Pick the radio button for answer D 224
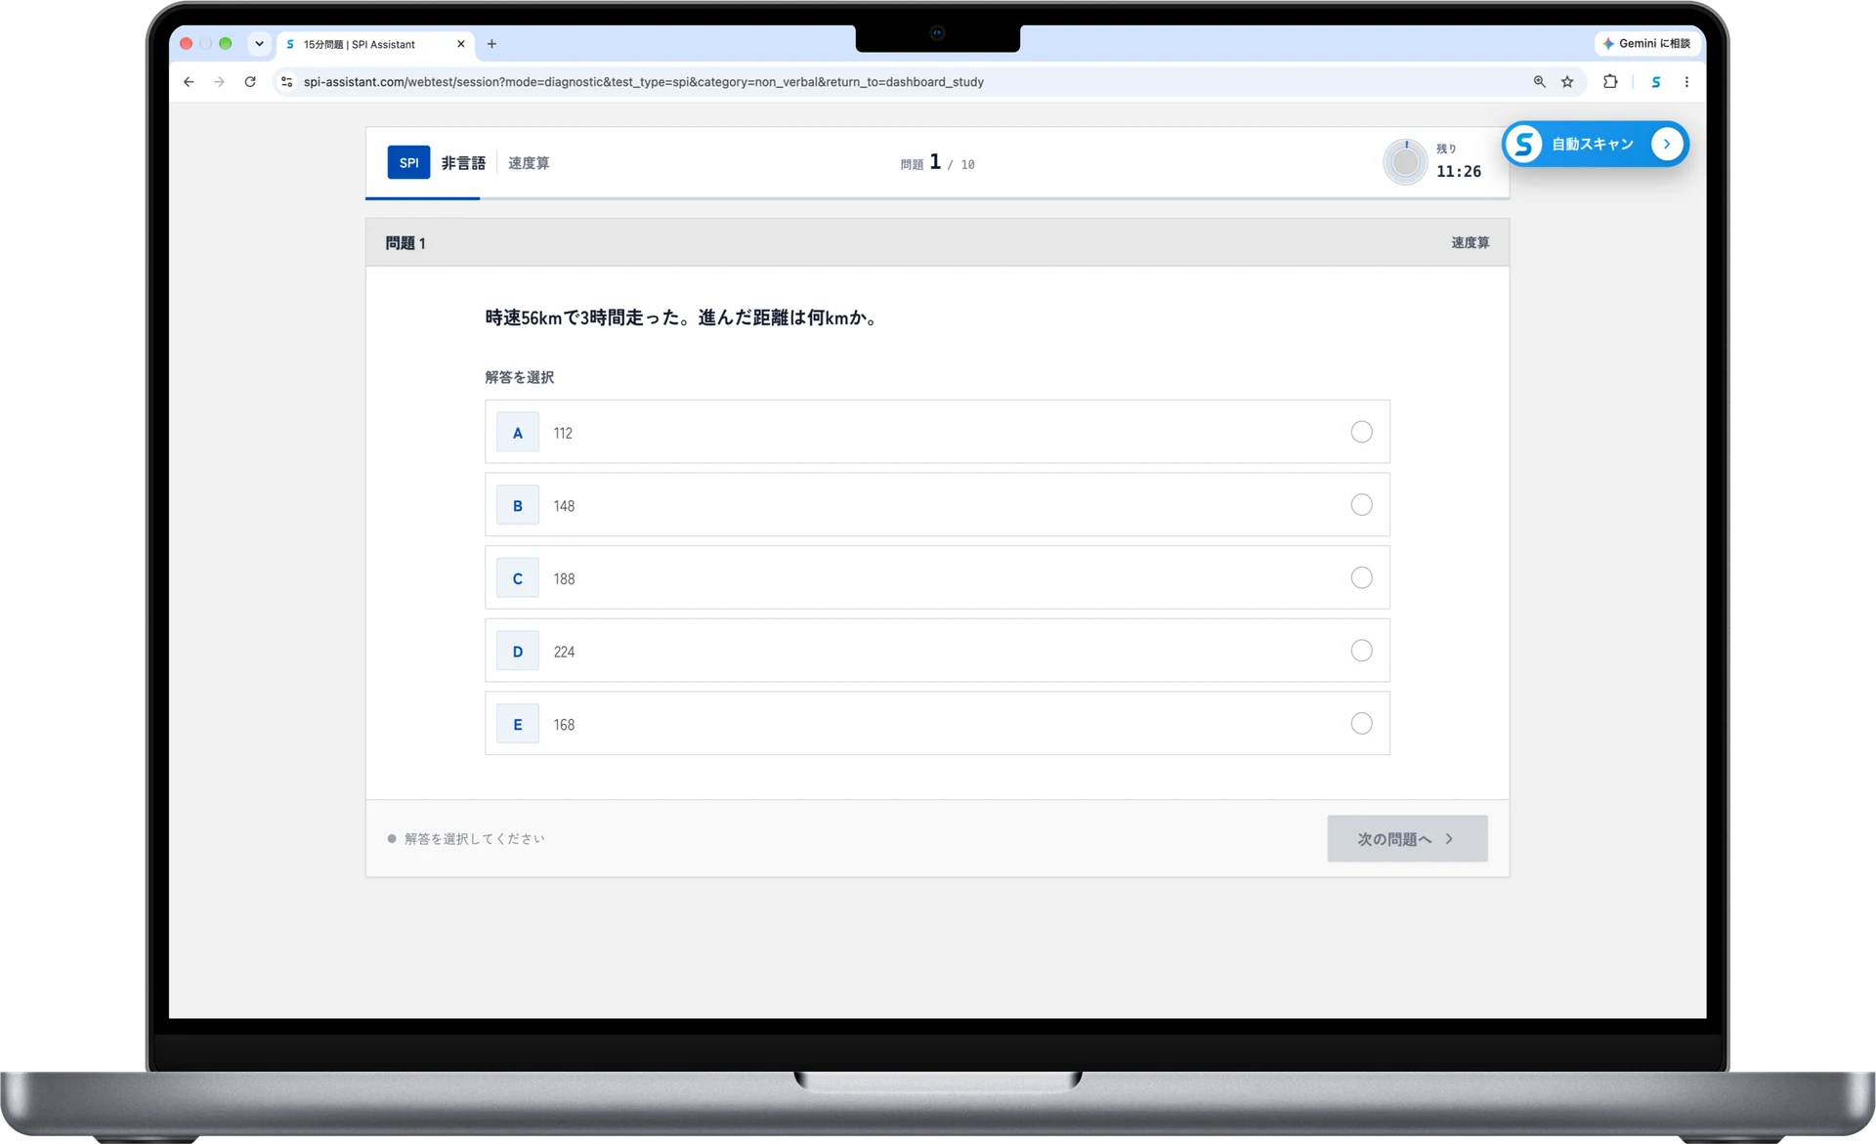This screenshot has height=1144, width=1876. [x=1361, y=651]
